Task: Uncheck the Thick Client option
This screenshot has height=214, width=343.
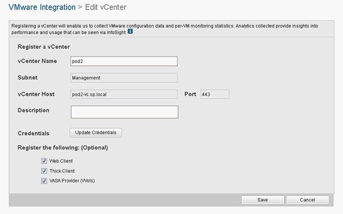Action: pyautogui.click(x=44, y=171)
